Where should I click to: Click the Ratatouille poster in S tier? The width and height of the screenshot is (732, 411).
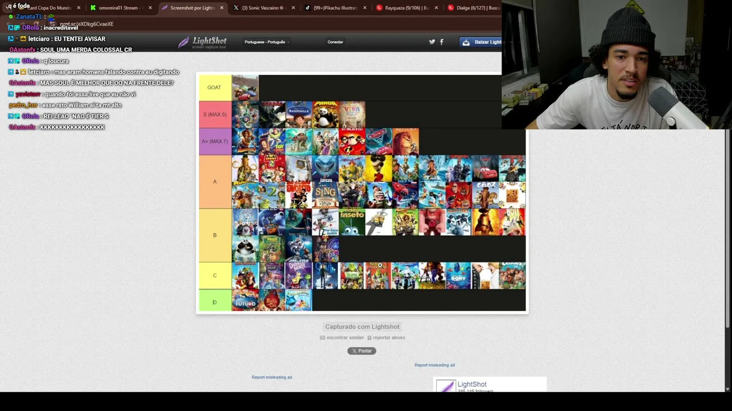(299, 115)
